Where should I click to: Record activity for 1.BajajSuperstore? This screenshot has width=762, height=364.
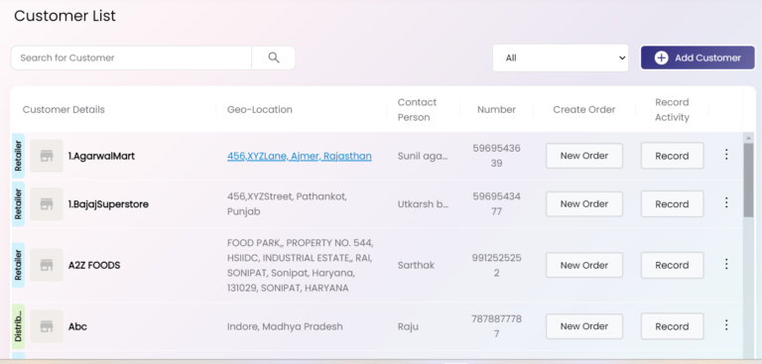coord(672,204)
